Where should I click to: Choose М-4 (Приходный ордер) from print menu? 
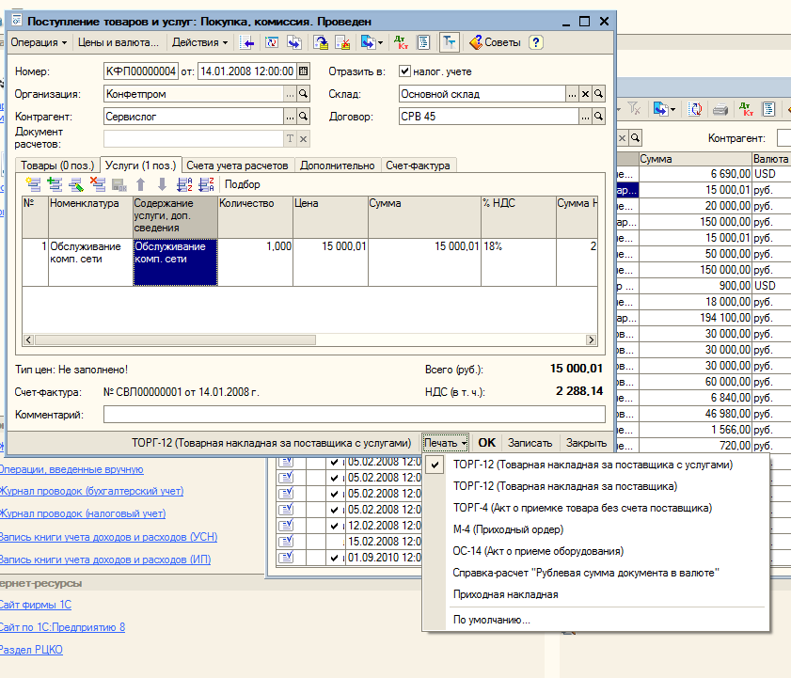point(508,529)
